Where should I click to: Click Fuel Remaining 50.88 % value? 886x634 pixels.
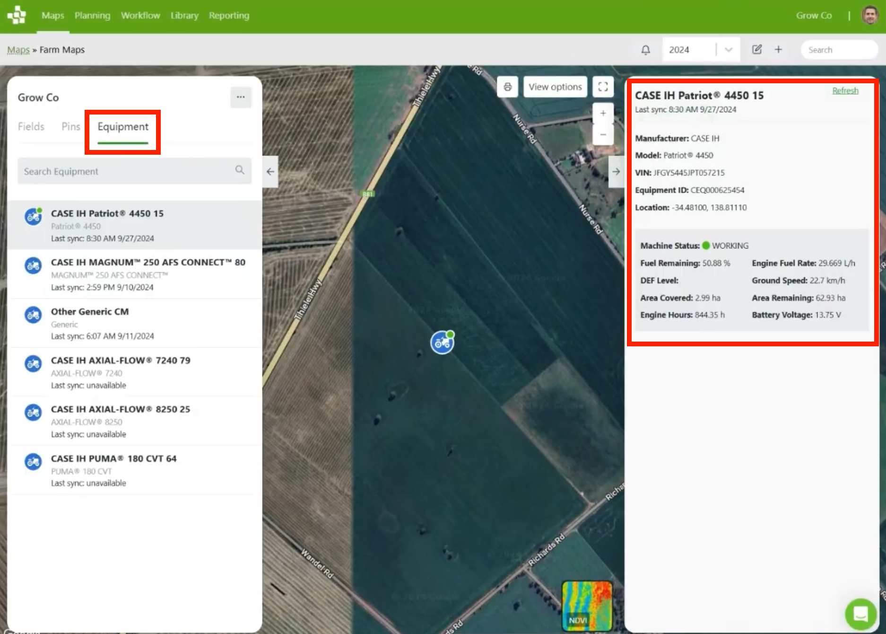coord(716,263)
